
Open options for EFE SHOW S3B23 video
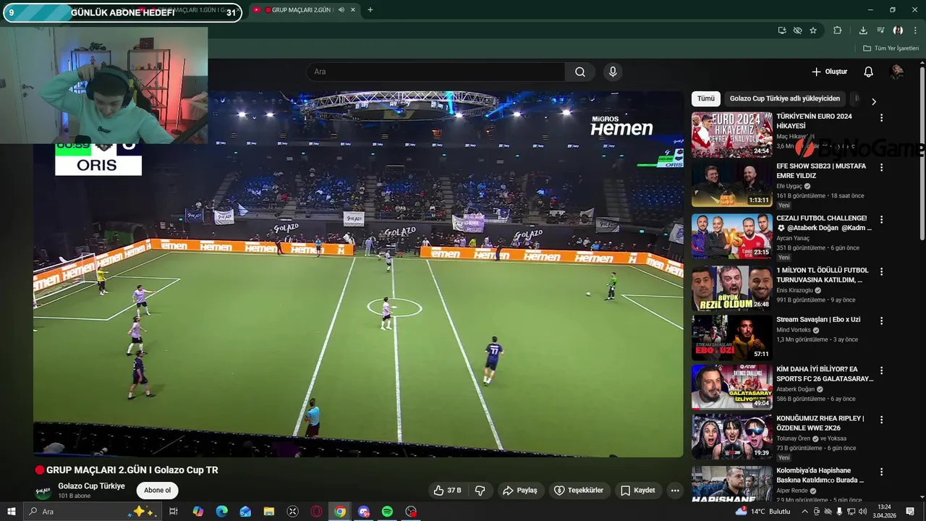[x=881, y=167]
